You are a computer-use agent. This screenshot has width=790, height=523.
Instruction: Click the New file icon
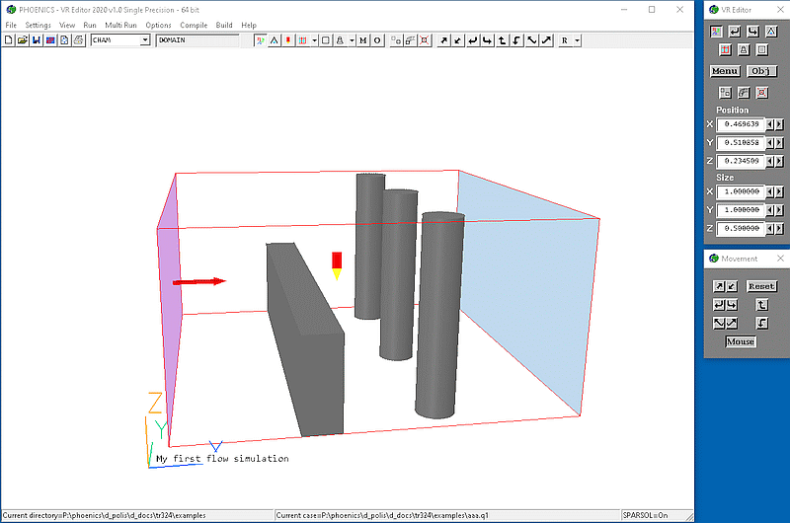click(x=9, y=40)
